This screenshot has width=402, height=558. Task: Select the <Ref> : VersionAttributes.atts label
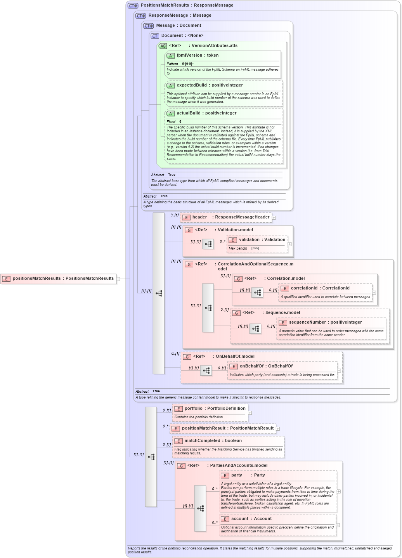pyautogui.click(x=203, y=46)
